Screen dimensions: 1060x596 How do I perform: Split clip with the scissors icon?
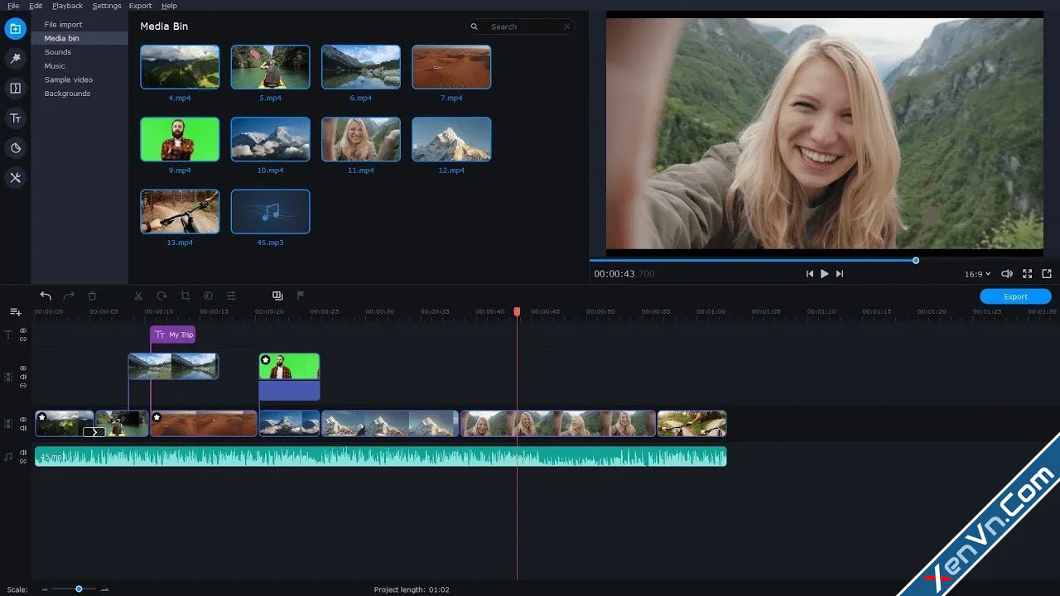[138, 296]
